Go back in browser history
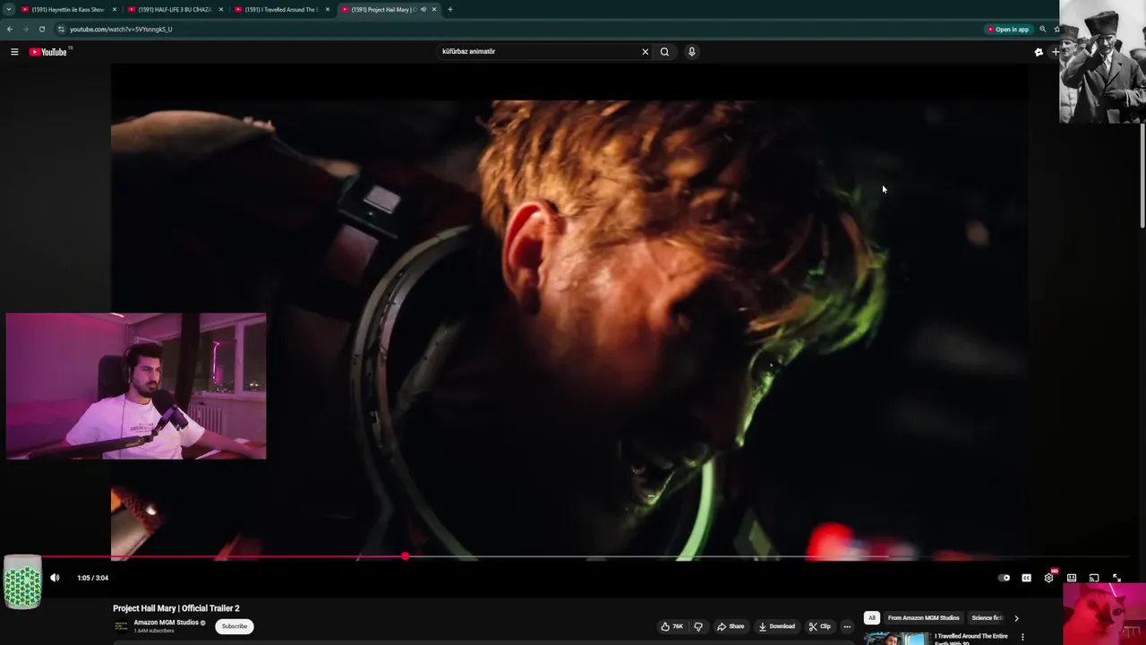The image size is (1146, 645). click(10, 30)
